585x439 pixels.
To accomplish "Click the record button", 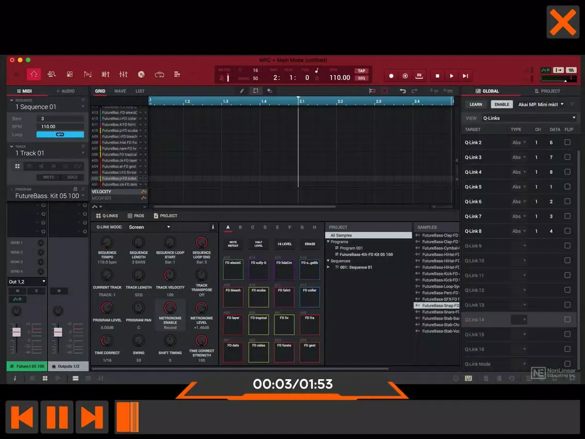I will coord(391,76).
